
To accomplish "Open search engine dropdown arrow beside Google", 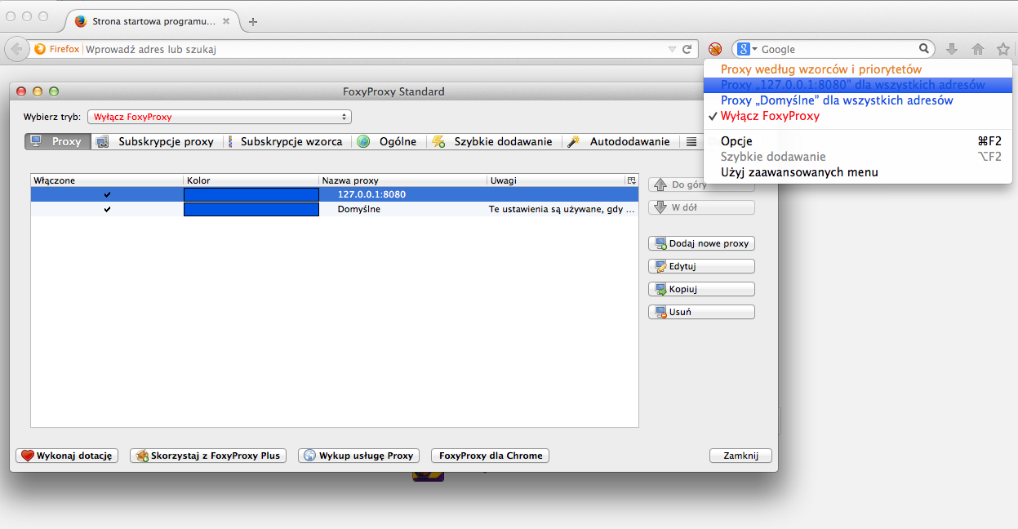I will point(755,49).
